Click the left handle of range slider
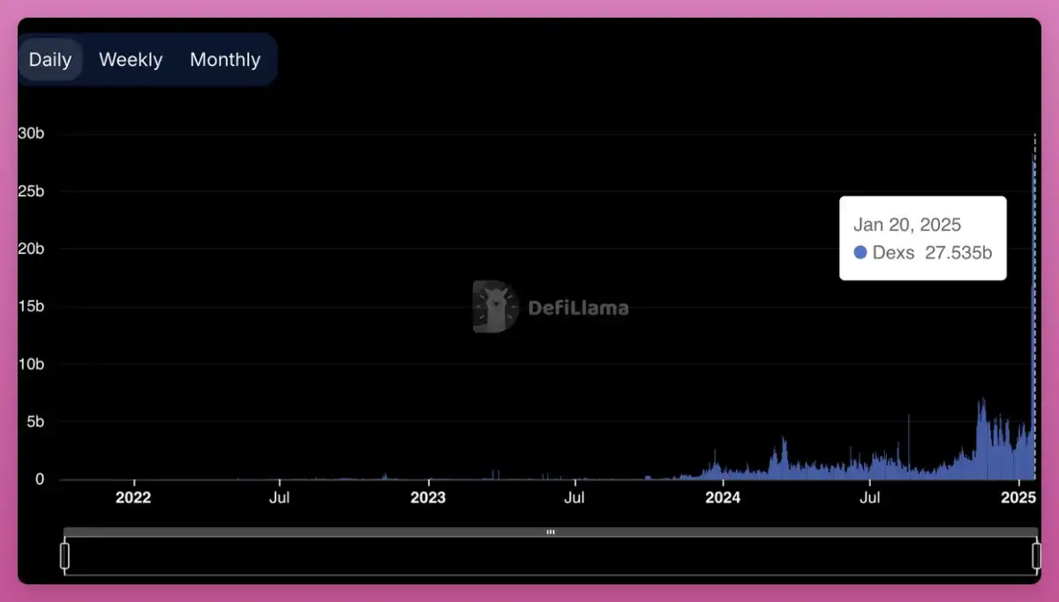The height and width of the screenshot is (602, 1059). pyautogui.click(x=64, y=556)
